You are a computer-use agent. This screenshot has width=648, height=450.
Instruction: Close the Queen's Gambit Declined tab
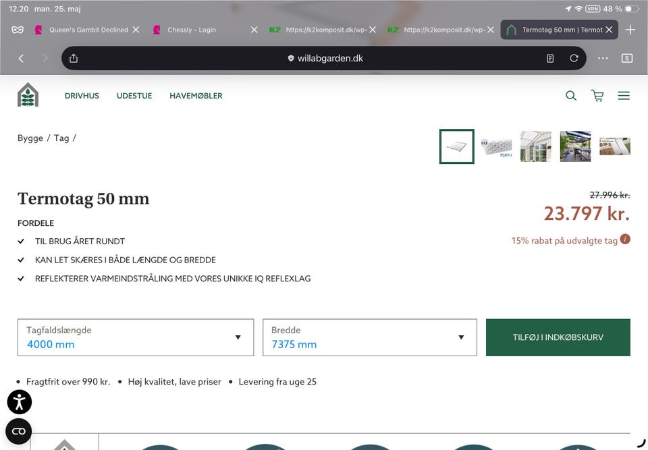136,30
